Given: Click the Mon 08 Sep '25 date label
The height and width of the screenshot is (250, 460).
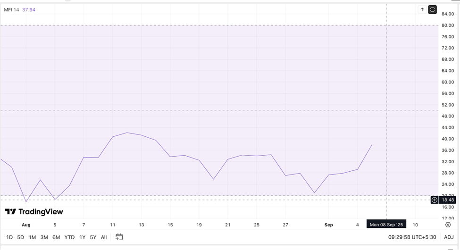Looking at the screenshot, I should (386, 225).
